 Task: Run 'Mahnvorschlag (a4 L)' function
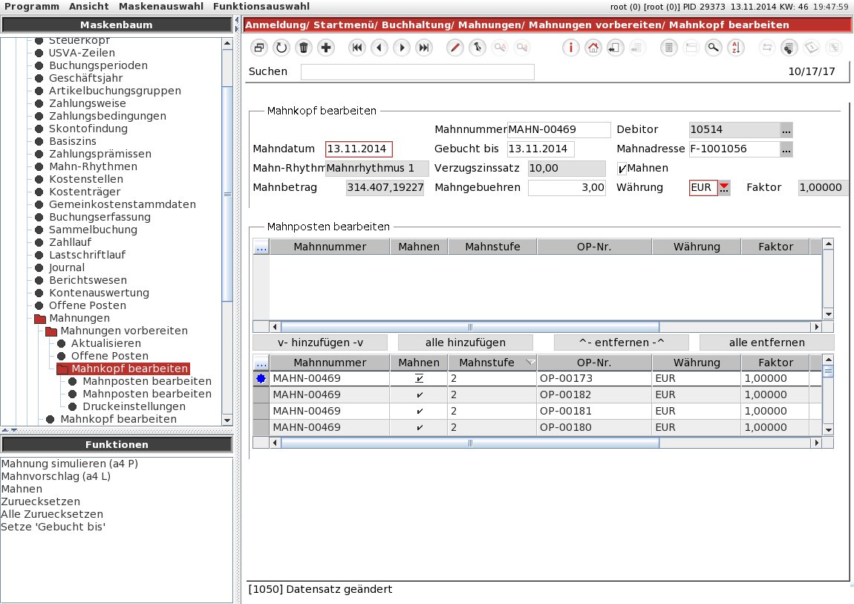pos(56,476)
